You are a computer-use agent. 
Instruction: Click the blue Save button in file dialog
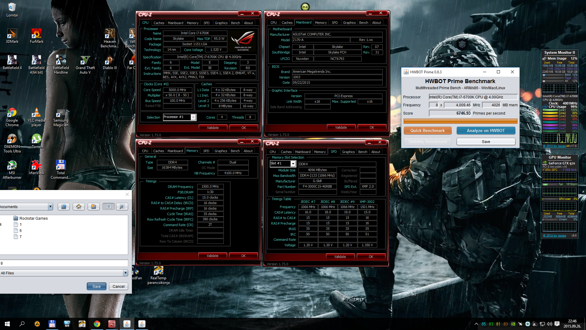[x=96, y=287]
